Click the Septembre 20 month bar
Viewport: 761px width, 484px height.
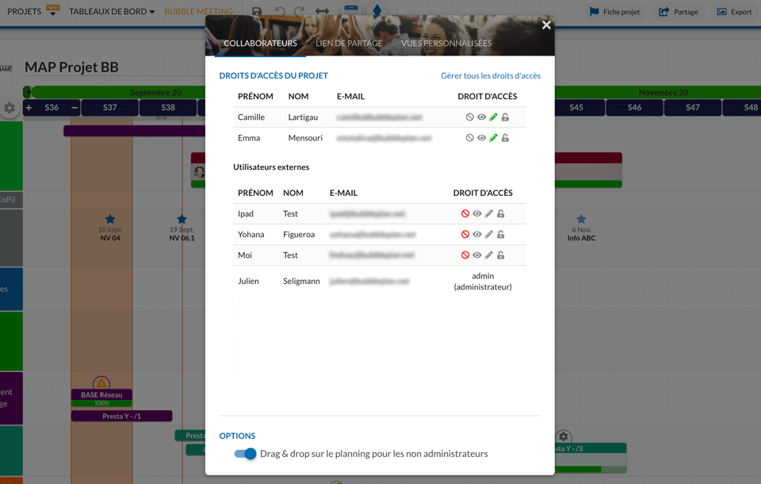pos(119,92)
